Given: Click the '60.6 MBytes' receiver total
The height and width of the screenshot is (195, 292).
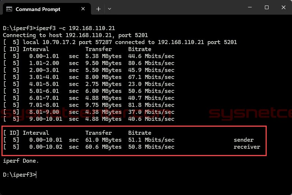Looking at the screenshot, I should (x=103, y=147).
